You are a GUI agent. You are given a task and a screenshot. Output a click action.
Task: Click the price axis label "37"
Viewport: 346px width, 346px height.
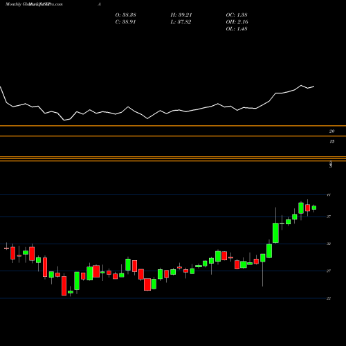[x=329, y=217]
